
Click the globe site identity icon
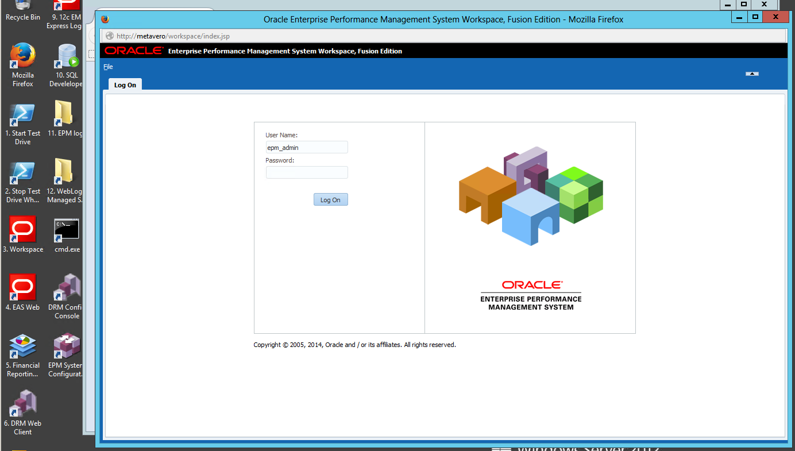click(110, 36)
